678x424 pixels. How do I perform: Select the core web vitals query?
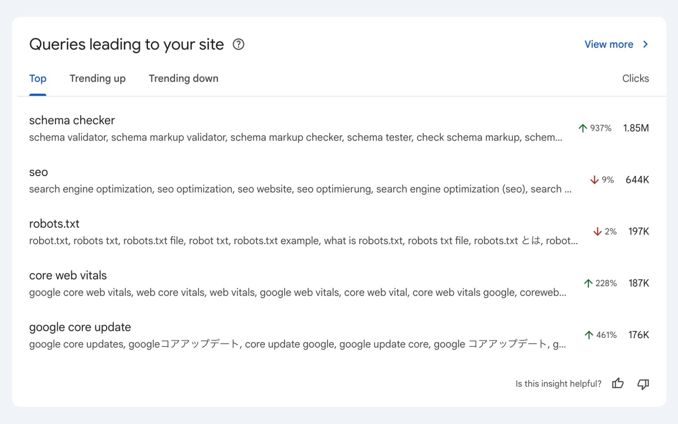pyautogui.click(x=68, y=275)
